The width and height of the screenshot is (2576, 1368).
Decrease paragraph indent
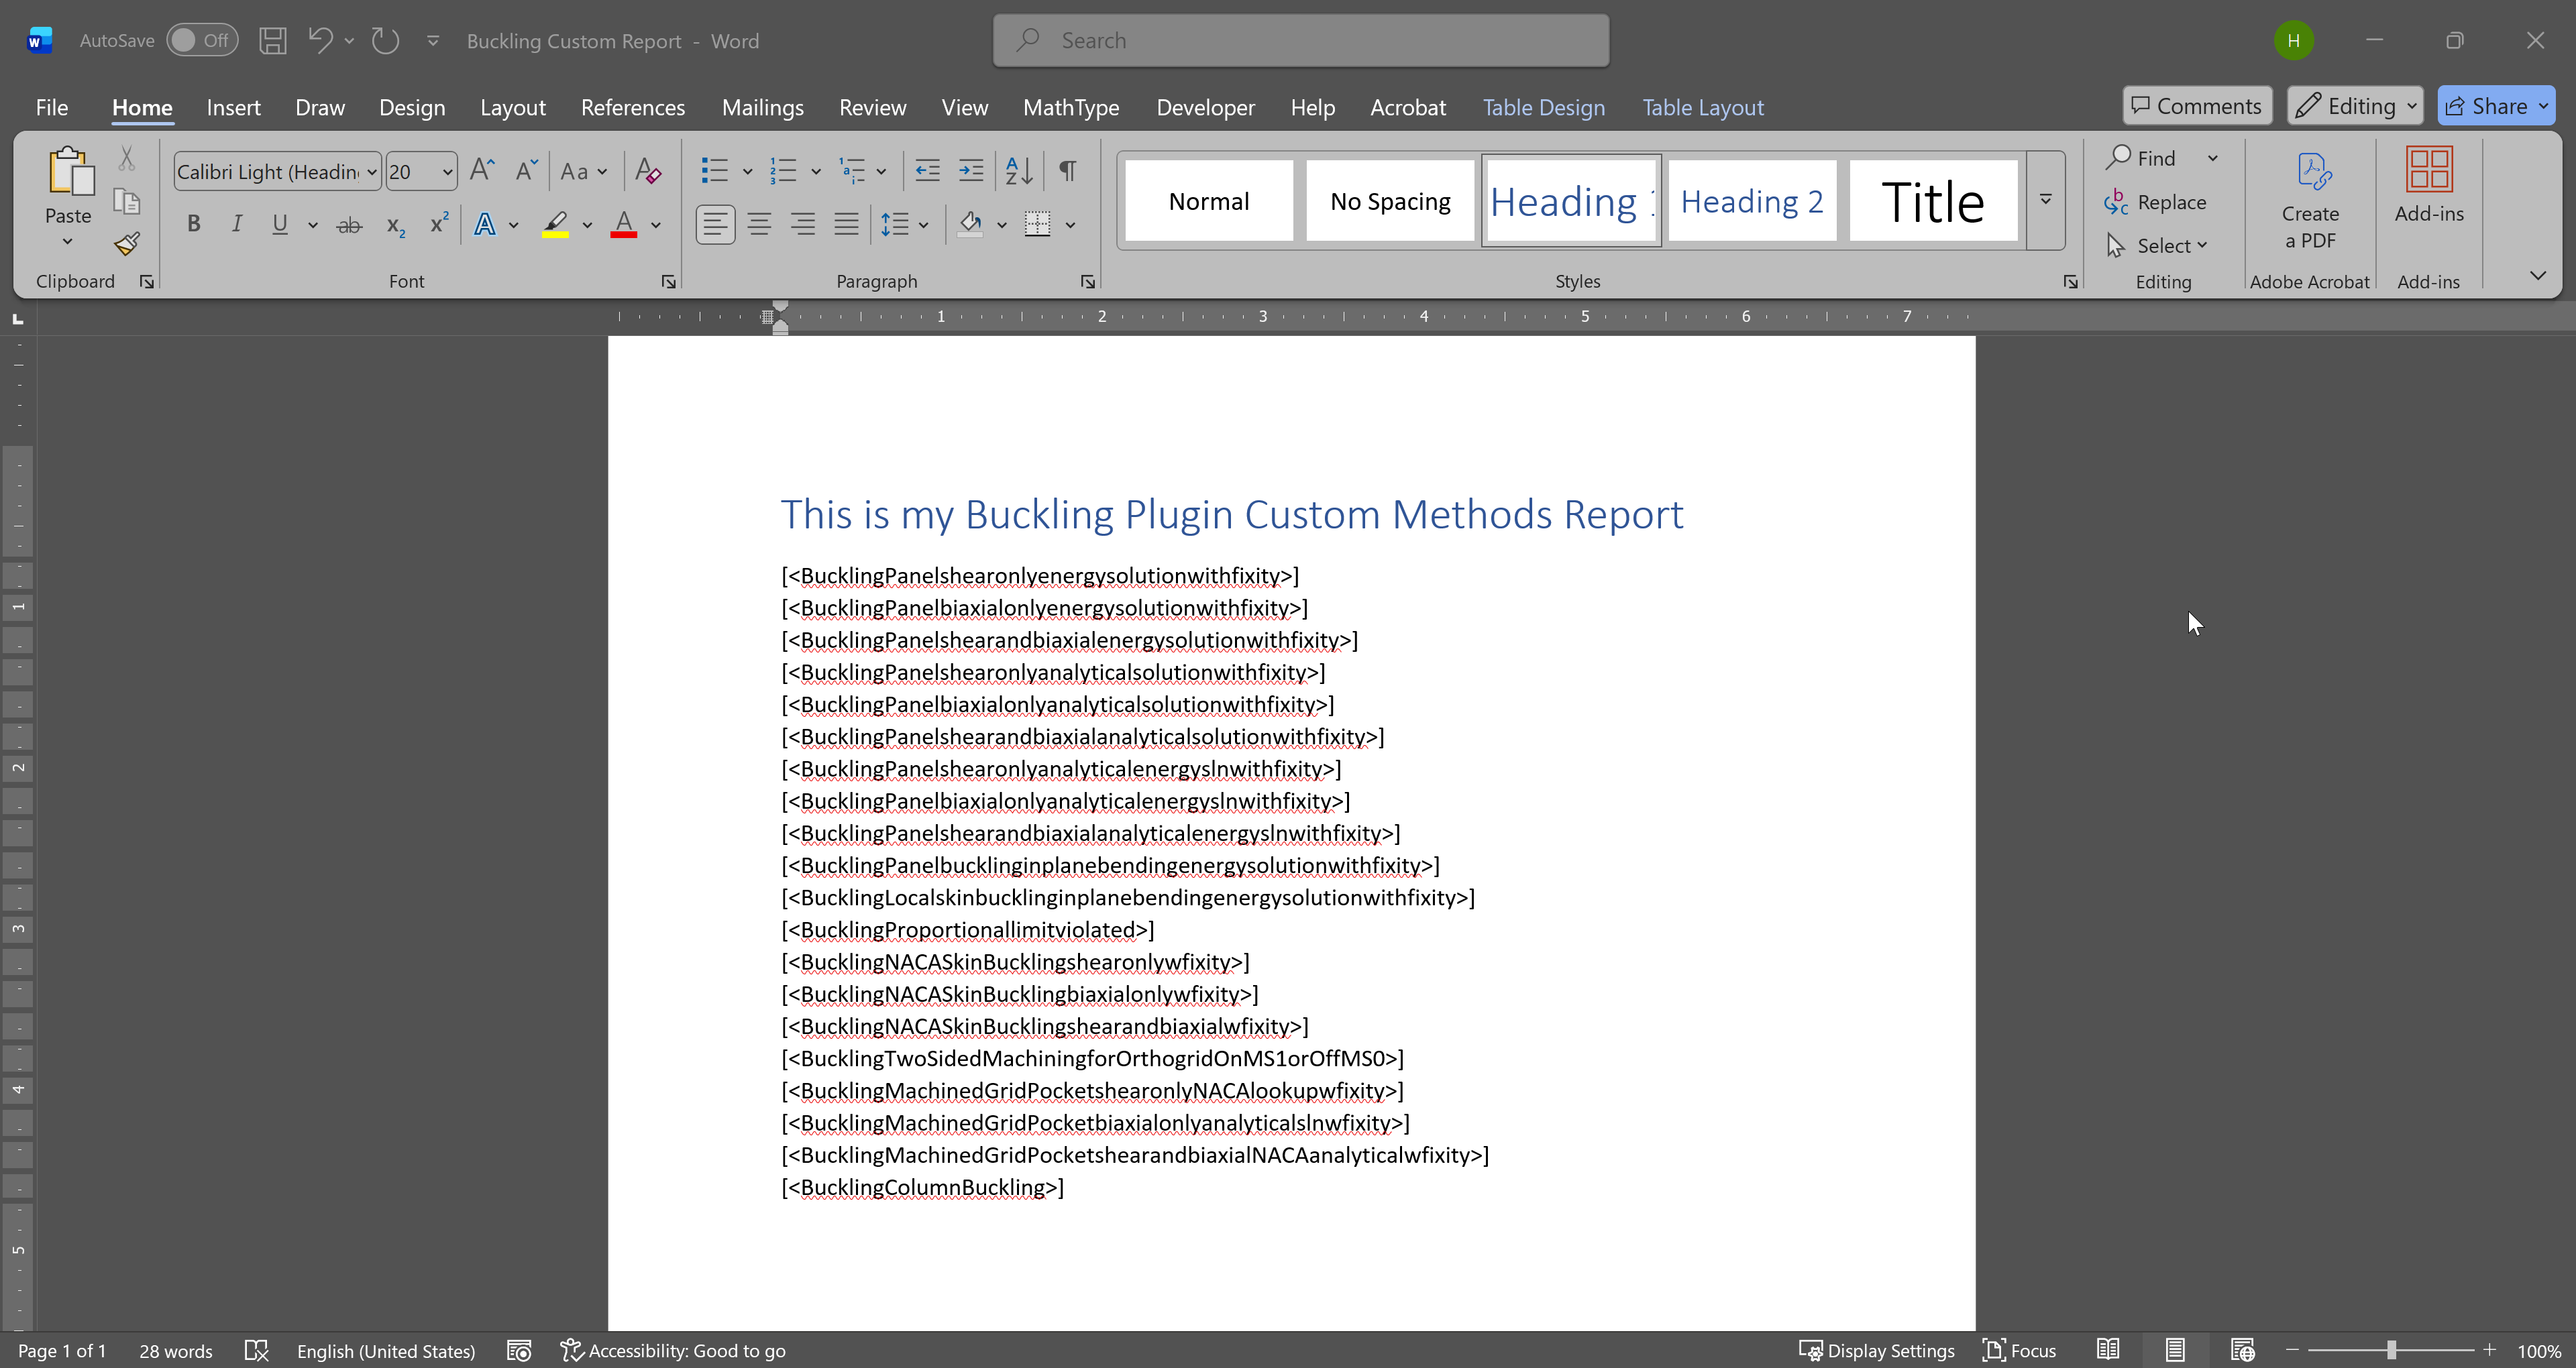(927, 171)
